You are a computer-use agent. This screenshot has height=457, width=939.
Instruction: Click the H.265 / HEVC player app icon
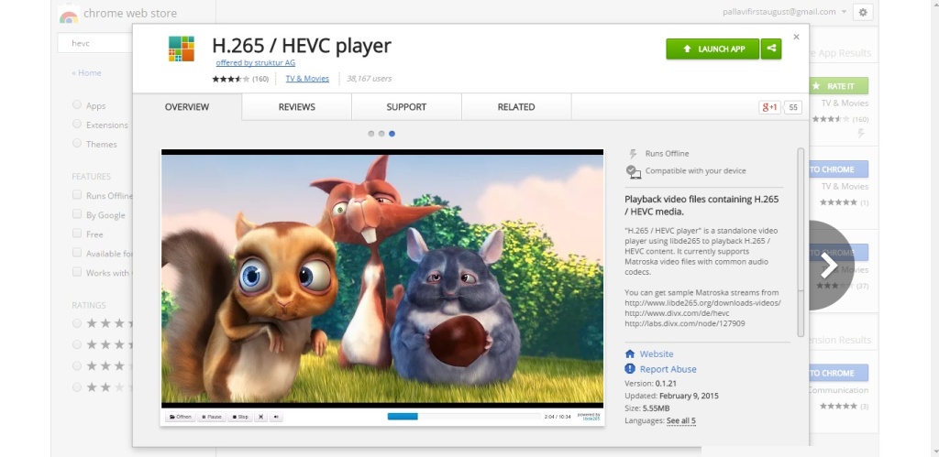point(181,49)
